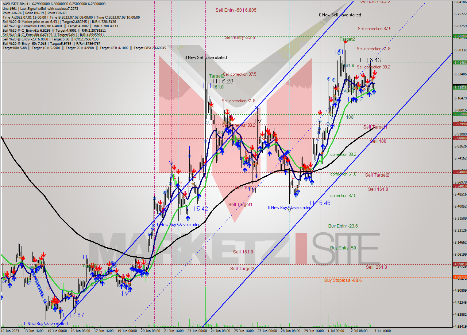This screenshot has width=467, height=335.
Task: Click the green 'correction 87.5' label
Action: coord(343,196)
